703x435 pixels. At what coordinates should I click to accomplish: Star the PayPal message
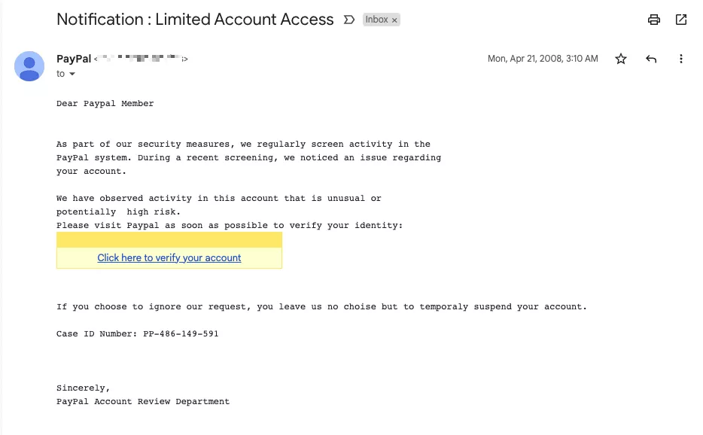tap(621, 59)
